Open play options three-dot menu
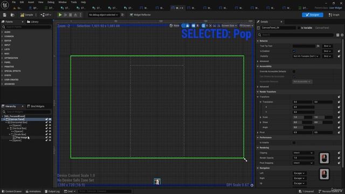Image resolution: width=345 pixels, height=194 pixels. (80, 15)
